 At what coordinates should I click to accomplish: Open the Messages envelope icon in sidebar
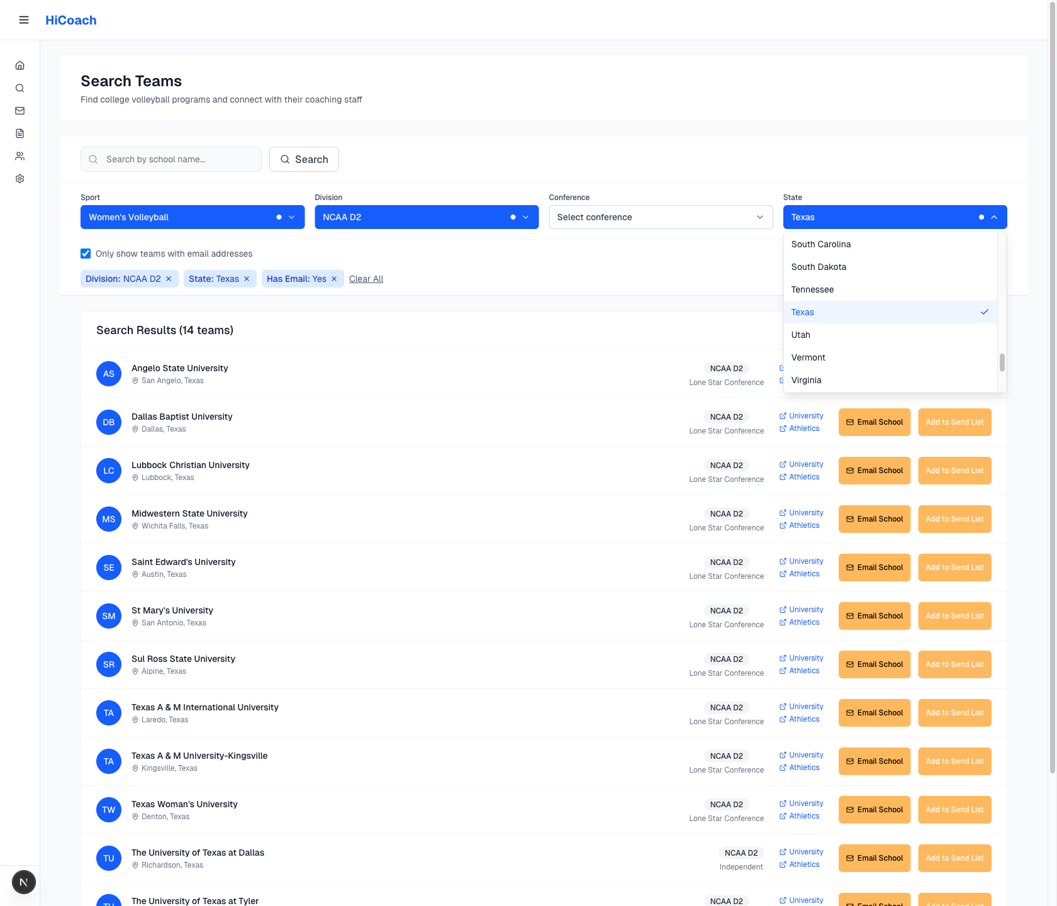click(20, 111)
